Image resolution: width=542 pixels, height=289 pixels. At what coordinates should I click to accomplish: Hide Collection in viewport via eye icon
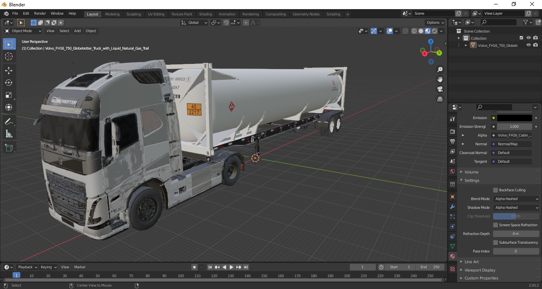(x=529, y=38)
